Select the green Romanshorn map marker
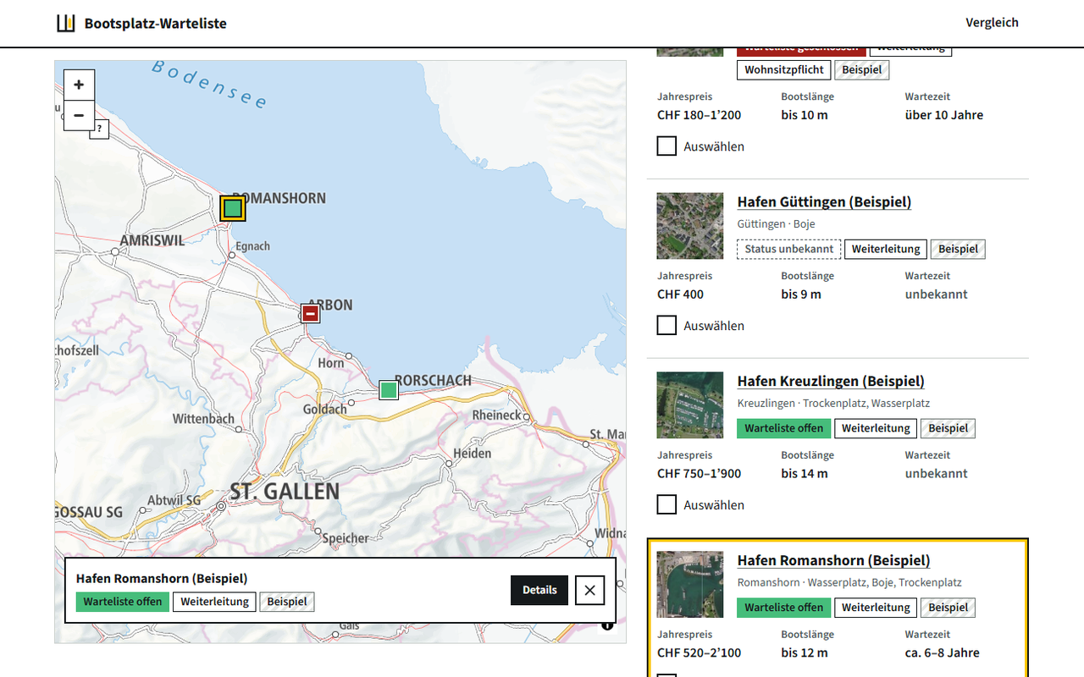The image size is (1084, 677). (233, 208)
